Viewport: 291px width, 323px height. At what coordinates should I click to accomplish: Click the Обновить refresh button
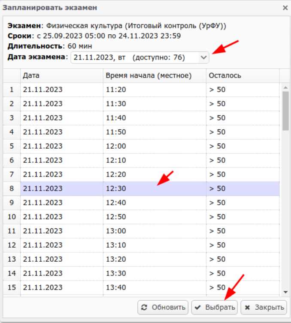[x=163, y=307]
